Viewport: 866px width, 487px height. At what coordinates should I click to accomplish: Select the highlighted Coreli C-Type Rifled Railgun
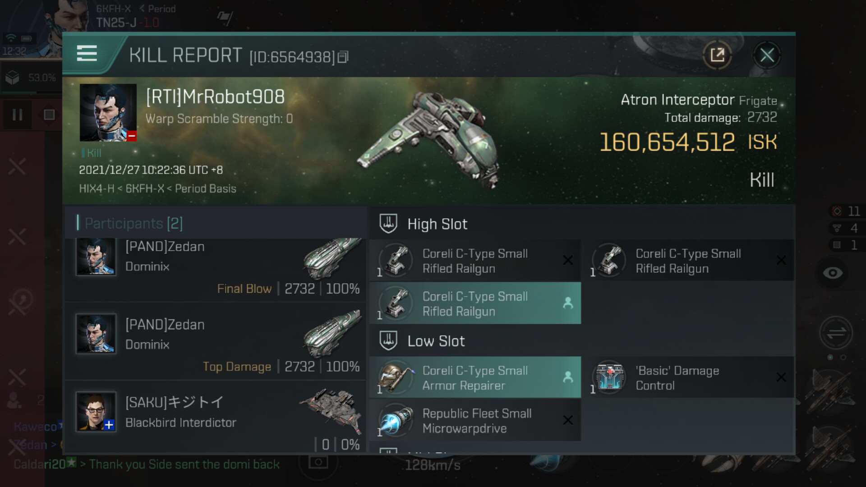click(475, 303)
